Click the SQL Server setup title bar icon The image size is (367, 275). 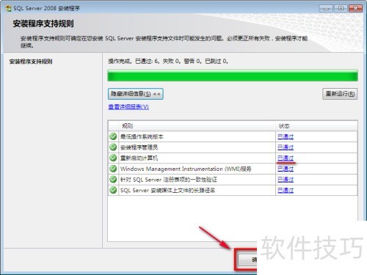[x=8, y=9]
